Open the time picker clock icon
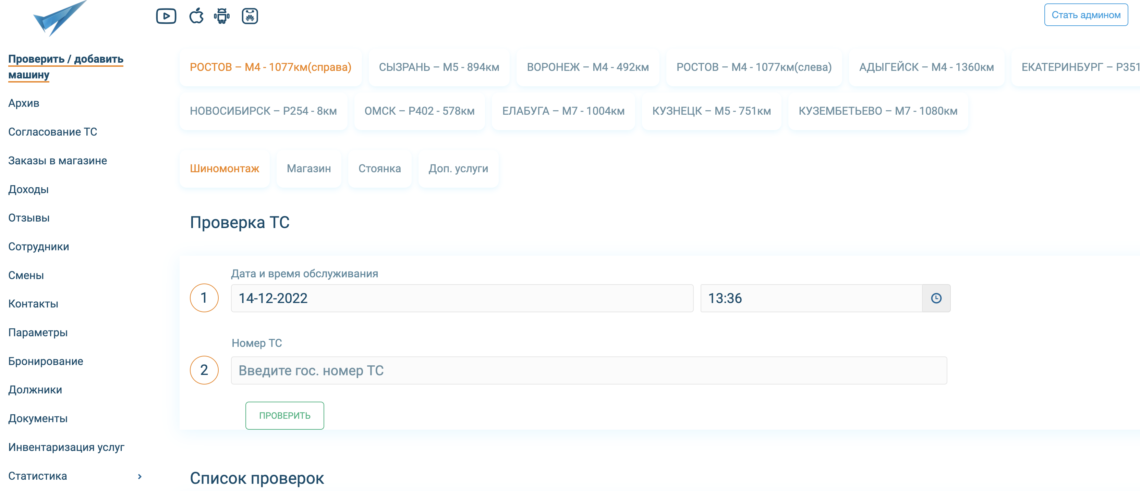This screenshot has width=1140, height=491. [x=936, y=298]
